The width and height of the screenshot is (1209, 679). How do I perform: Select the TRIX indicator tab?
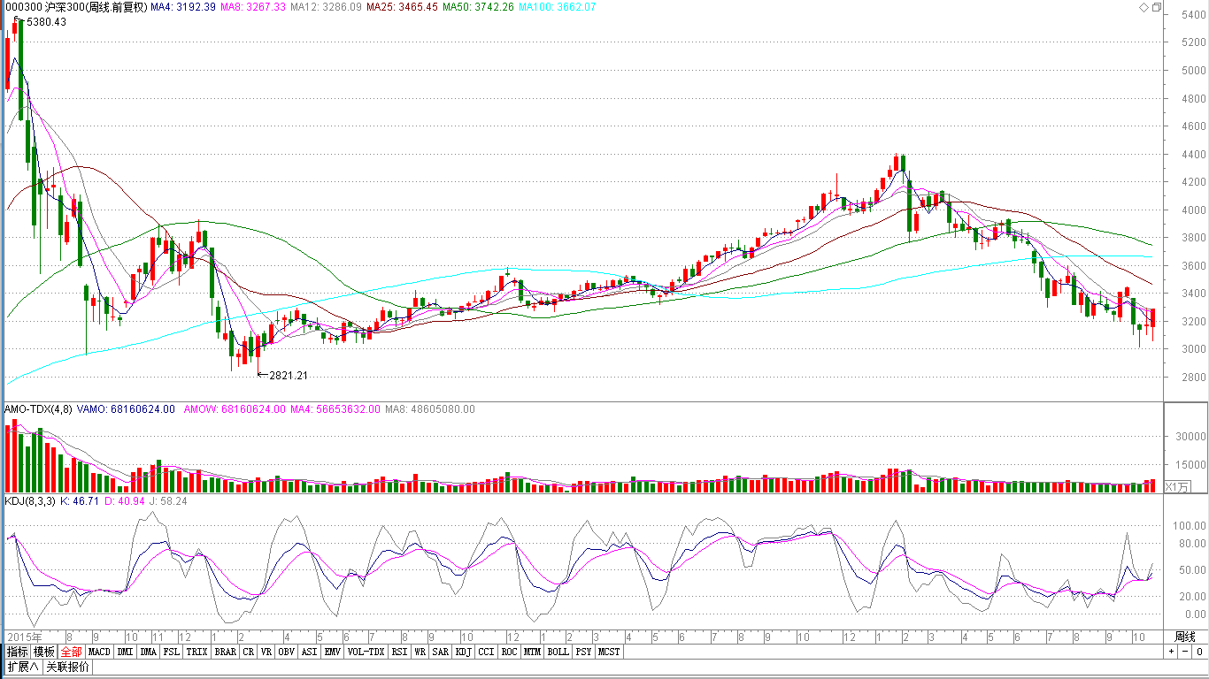[x=196, y=652]
